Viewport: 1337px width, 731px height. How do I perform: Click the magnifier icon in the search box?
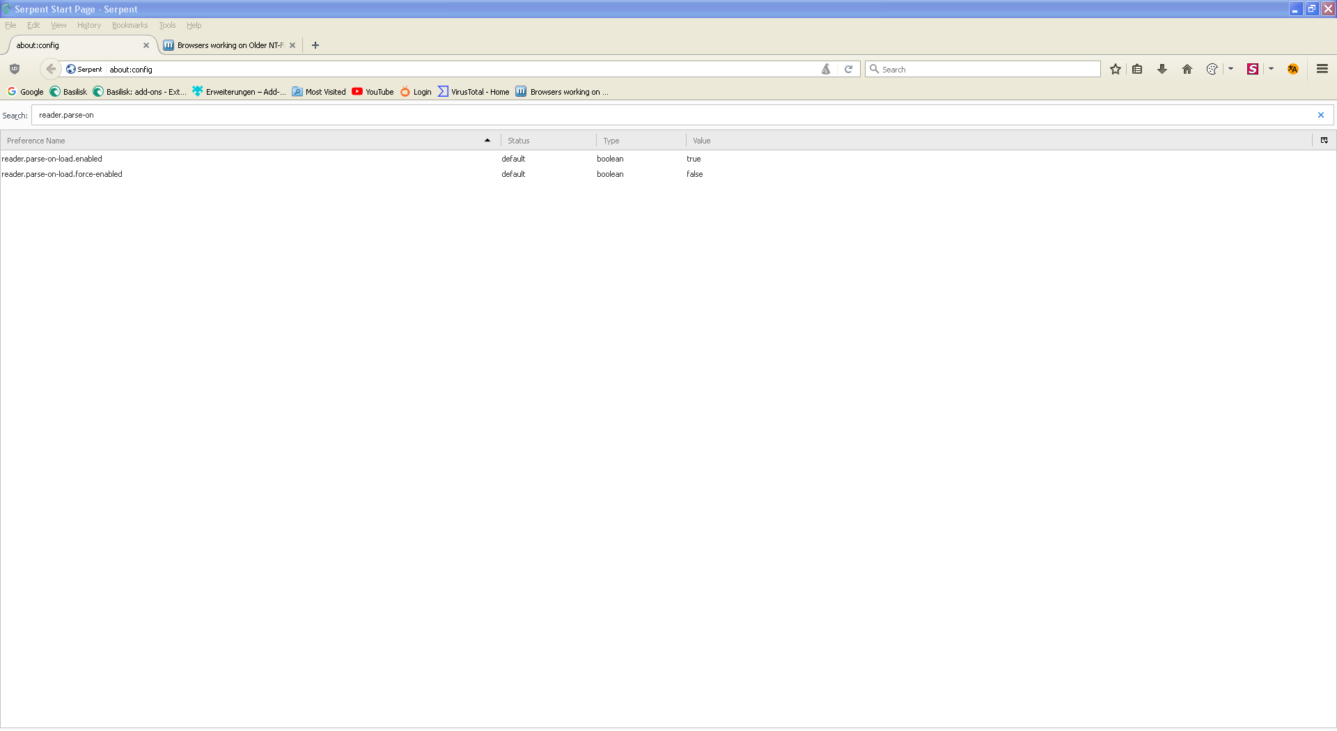pyautogui.click(x=874, y=69)
